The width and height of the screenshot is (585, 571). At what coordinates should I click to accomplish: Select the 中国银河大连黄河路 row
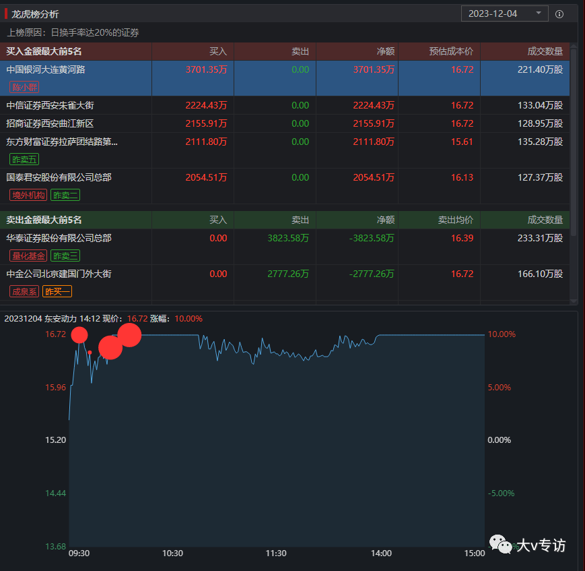click(285, 78)
